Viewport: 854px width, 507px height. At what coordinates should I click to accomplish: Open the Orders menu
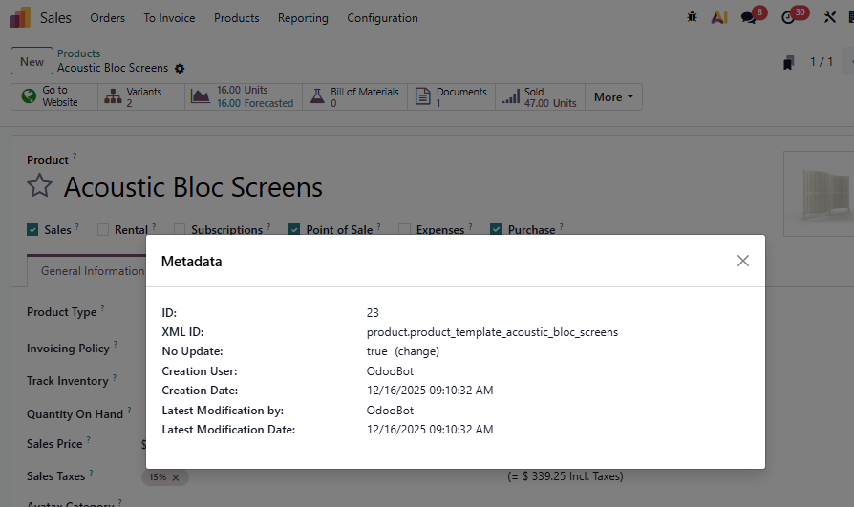tap(107, 18)
